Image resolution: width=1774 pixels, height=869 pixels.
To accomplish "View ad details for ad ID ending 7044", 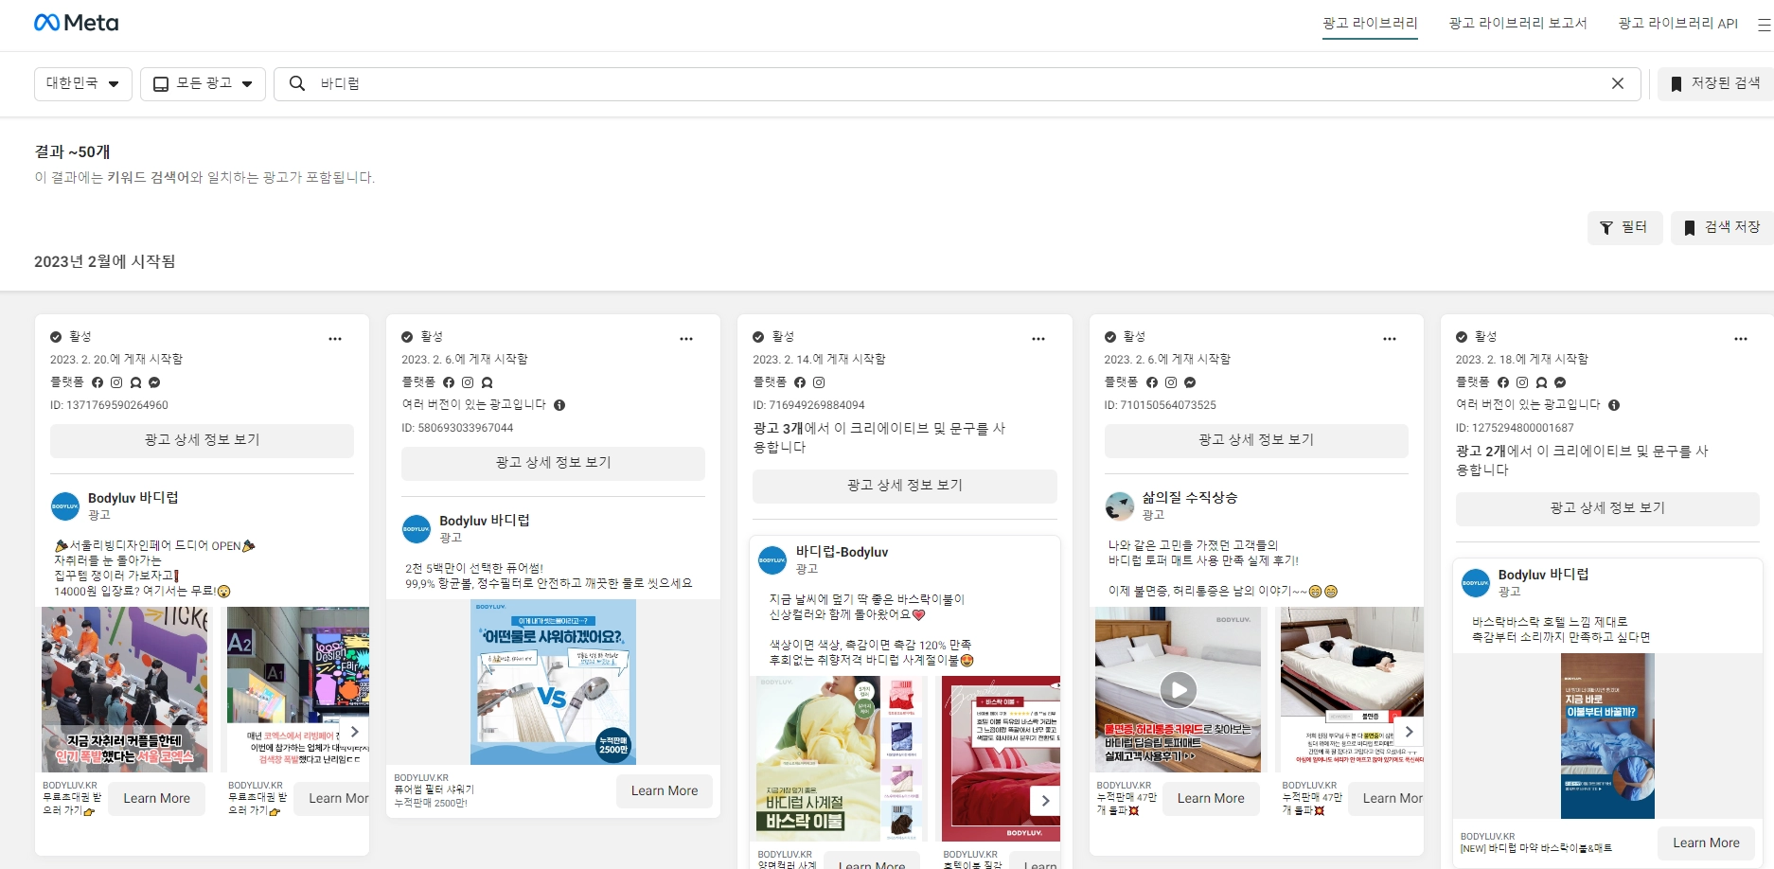I will (x=553, y=463).
